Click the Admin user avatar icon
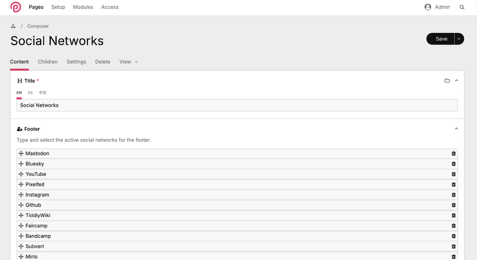The image size is (477, 260). (x=428, y=7)
